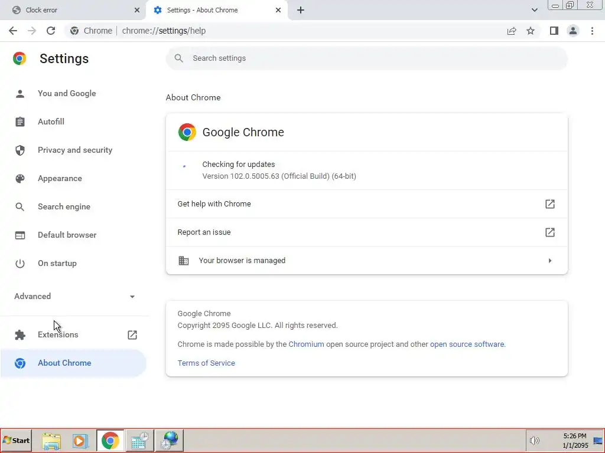Screen dimensions: 605x453
Task: Click the power icon beside On startup
Action: pyautogui.click(x=19, y=264)
